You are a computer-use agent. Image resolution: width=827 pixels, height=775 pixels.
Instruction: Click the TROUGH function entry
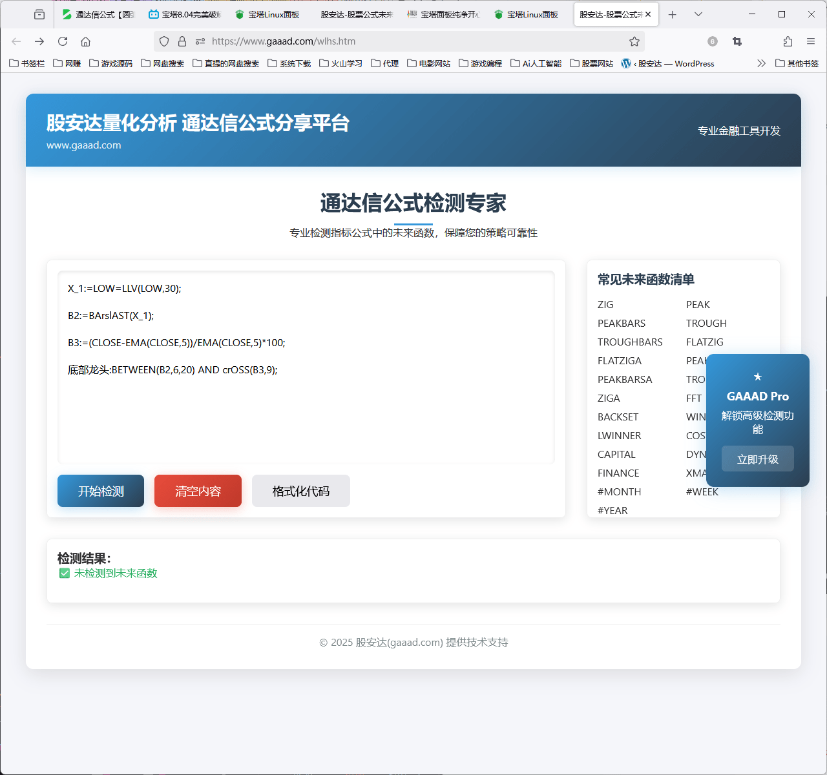coord(706,323)
